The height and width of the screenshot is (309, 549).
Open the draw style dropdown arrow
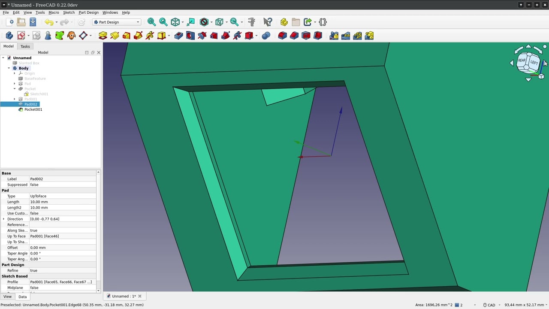point(211,22)
